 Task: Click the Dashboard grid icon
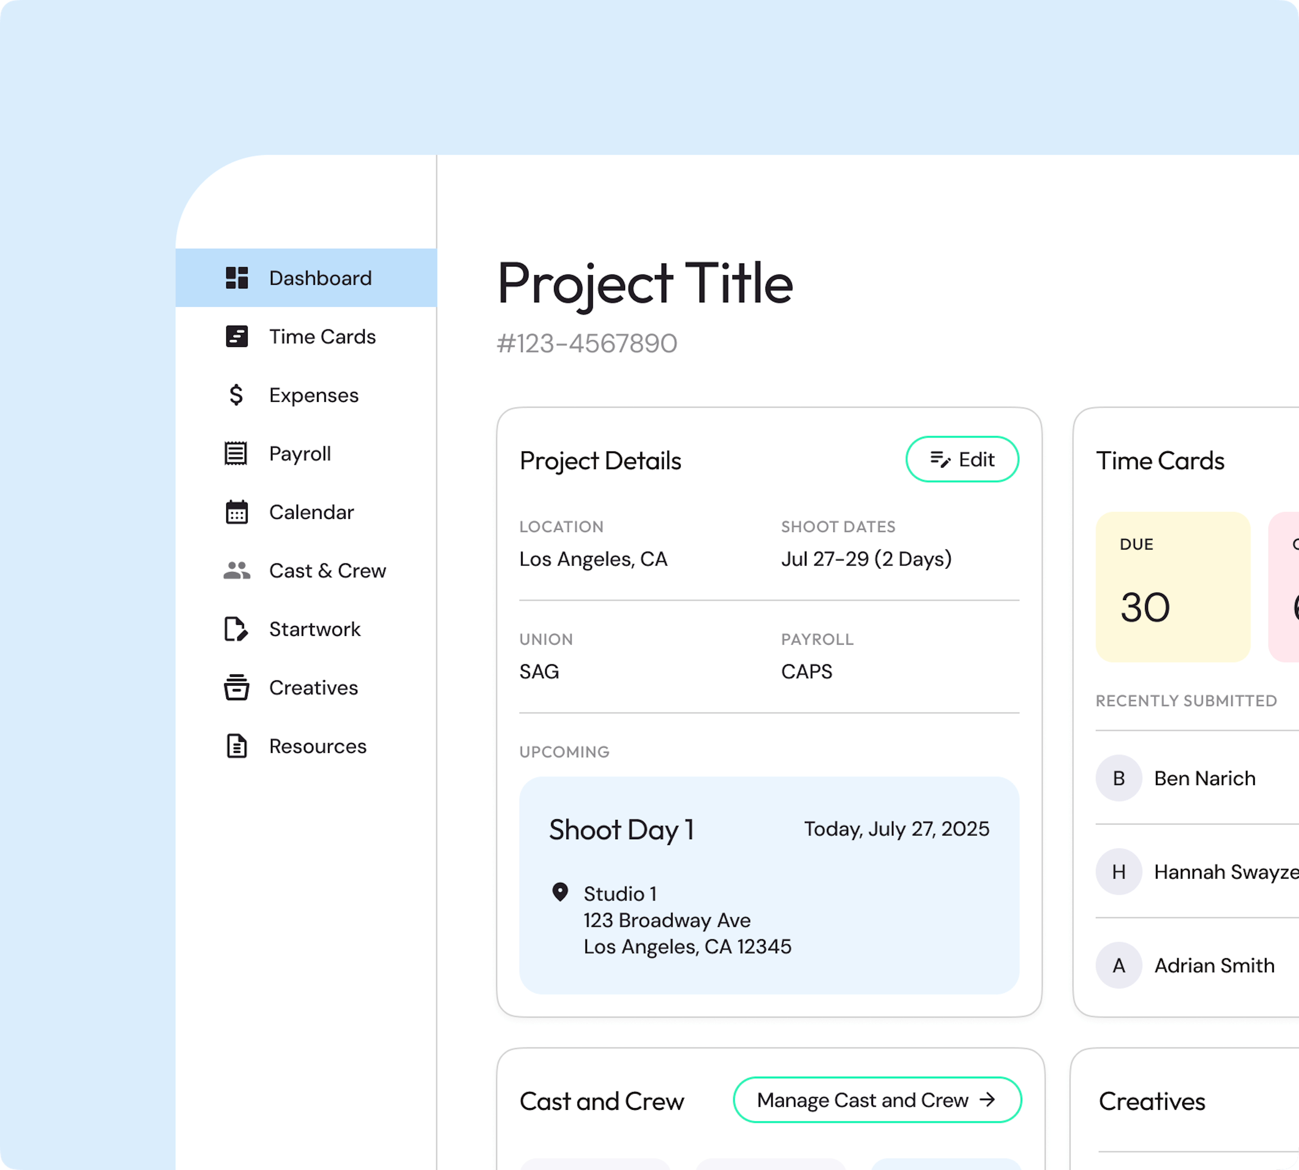pyautogui.click(x=236, y=278)
